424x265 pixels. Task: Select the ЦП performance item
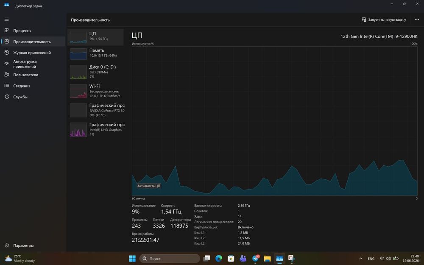pos(95,37)
